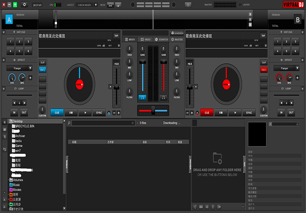Toggle deck B headphone cue button
Screen dimensions: 306x213
coord(163,97)
